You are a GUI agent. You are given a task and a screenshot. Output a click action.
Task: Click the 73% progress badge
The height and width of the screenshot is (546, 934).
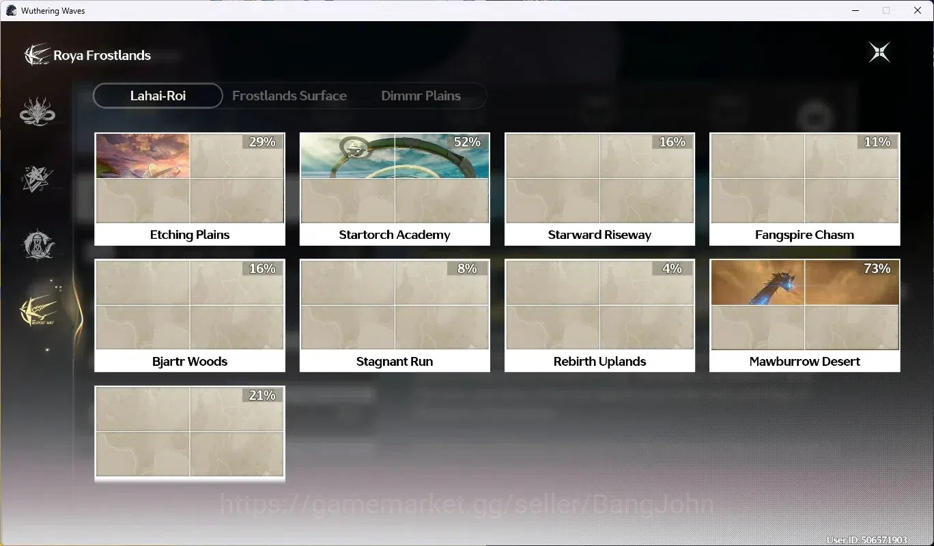tap(877, 268)
